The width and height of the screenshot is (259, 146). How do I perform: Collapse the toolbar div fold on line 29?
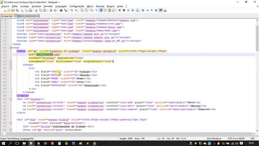[x=11, y=99]
